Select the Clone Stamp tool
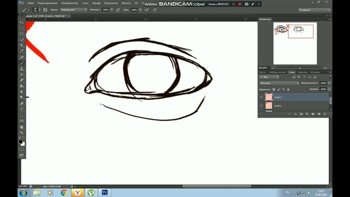The width and height of the screenshot is (350, 197). tap(22, 69)
